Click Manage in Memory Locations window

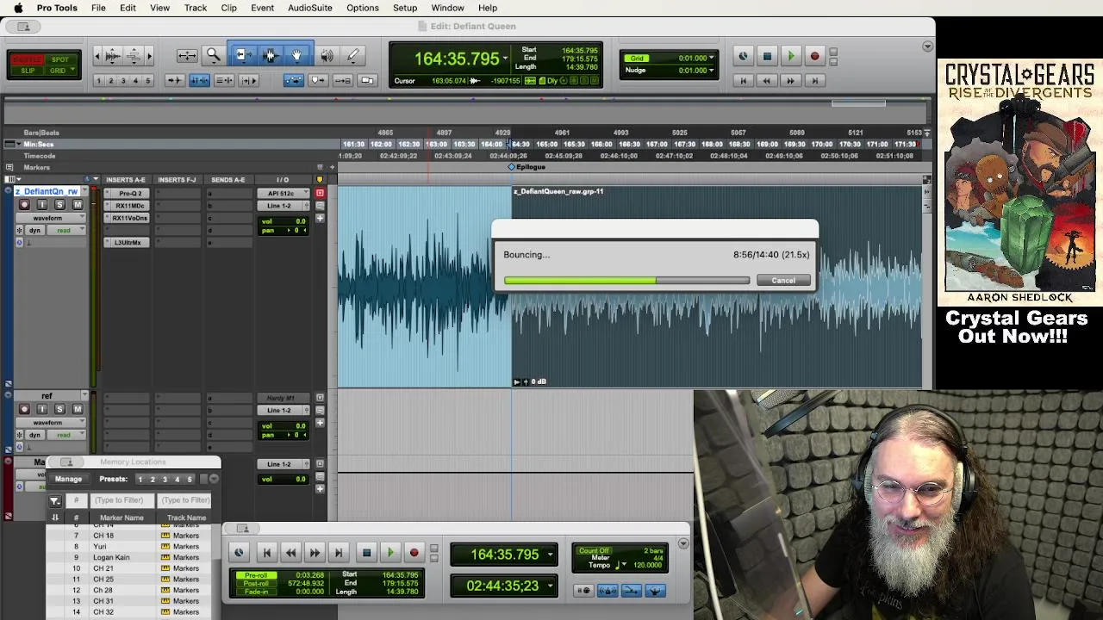[68, 480]
